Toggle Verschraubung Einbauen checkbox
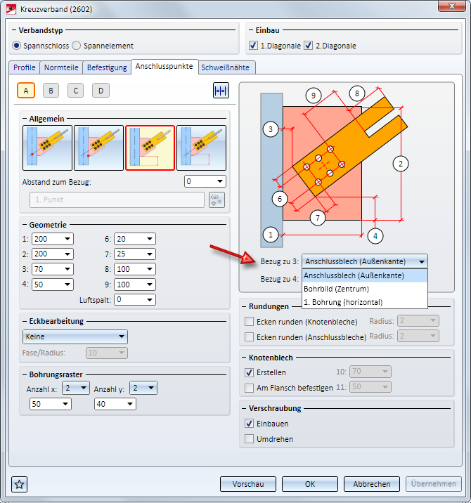This screenshot has width=471, height=503. click(x=249, y=424)
